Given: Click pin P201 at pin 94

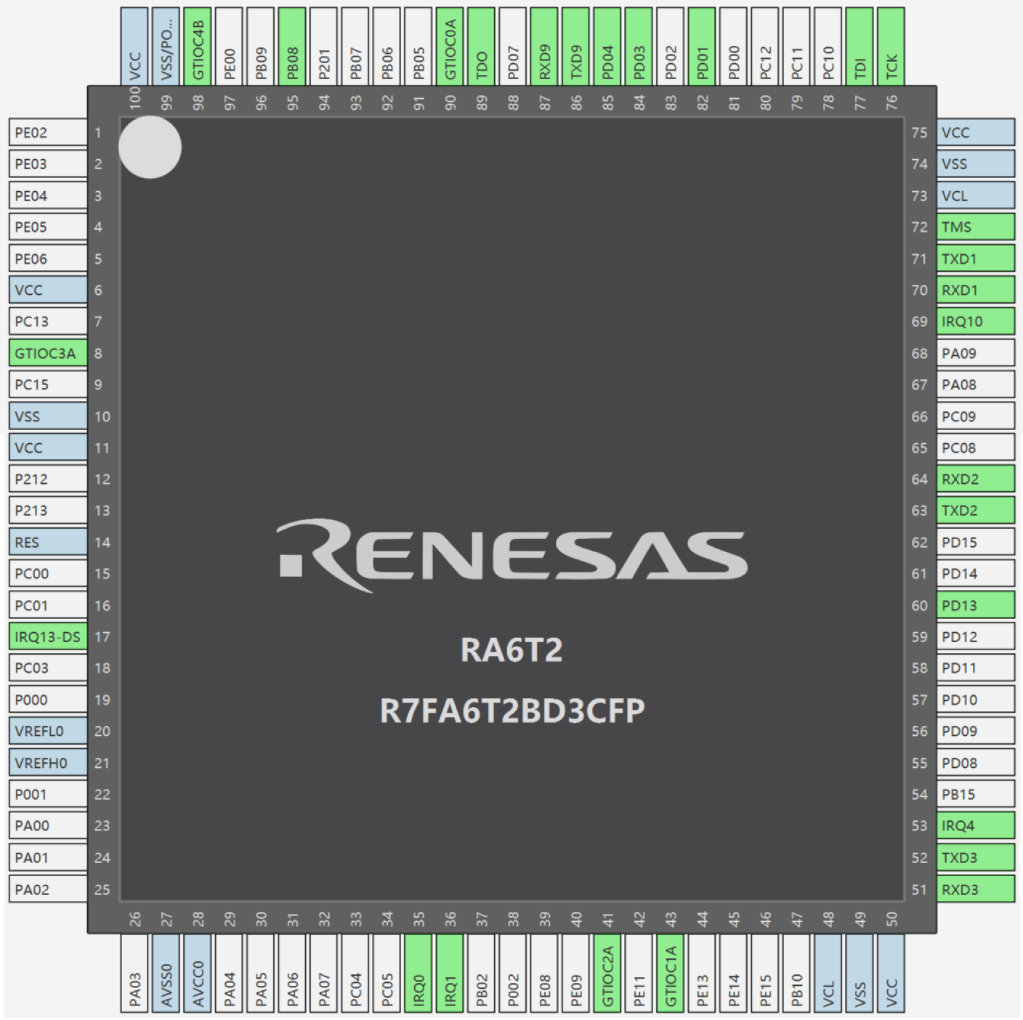Looking at the screenshot, I should [x=323, y=46].
